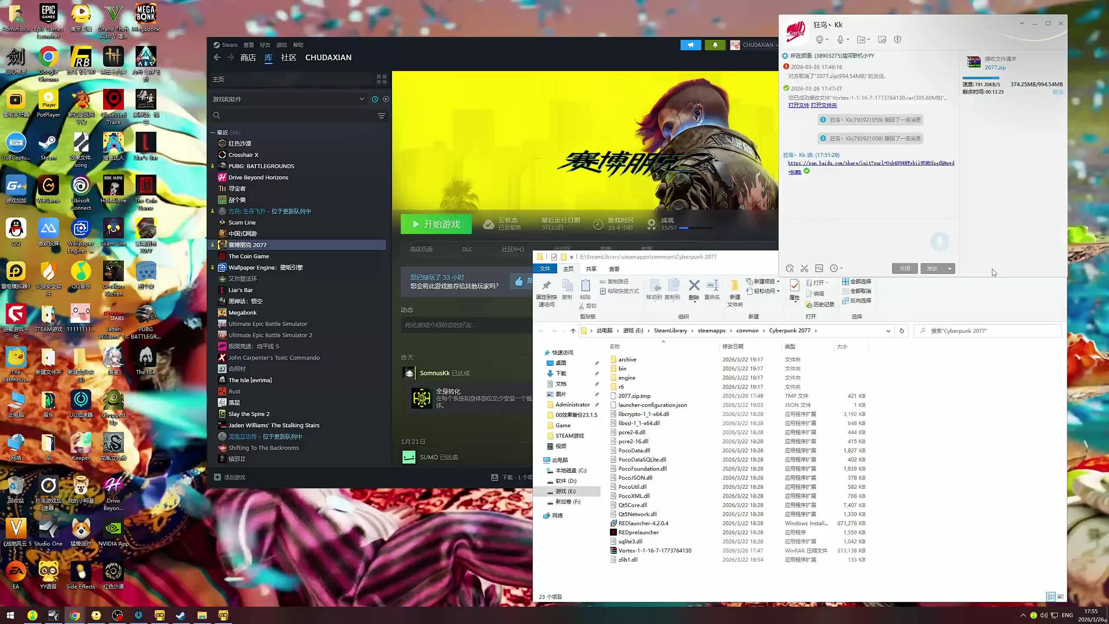
Task: Open the 查看 tab in the File Explorer ribbon
Action: [614, 269]
